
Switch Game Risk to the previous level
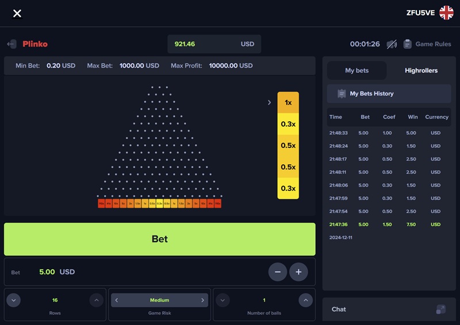116,300
